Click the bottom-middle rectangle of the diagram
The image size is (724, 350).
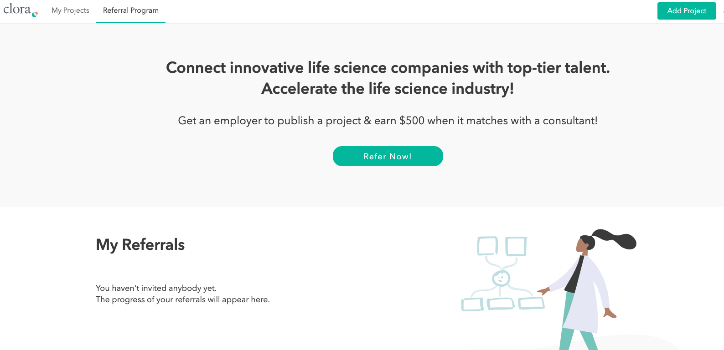[x=501, y=304]
